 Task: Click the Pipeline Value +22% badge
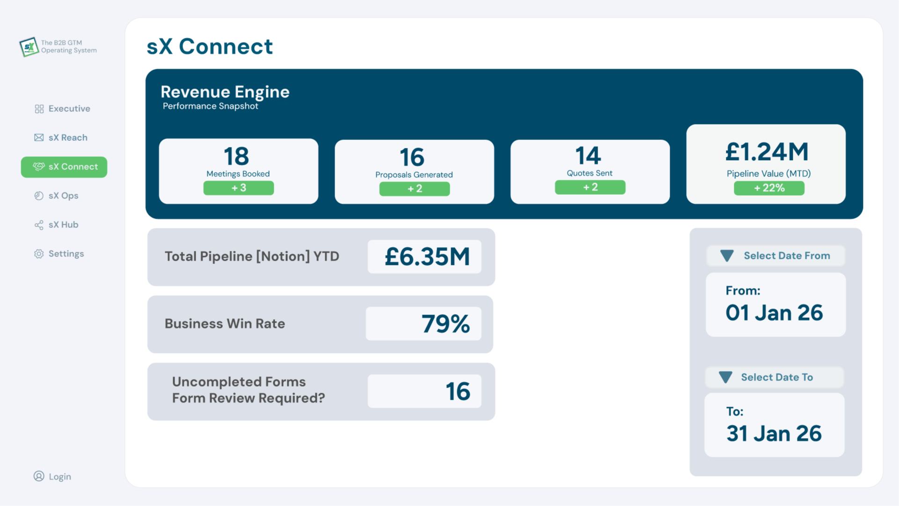click(x=769, y=188)
